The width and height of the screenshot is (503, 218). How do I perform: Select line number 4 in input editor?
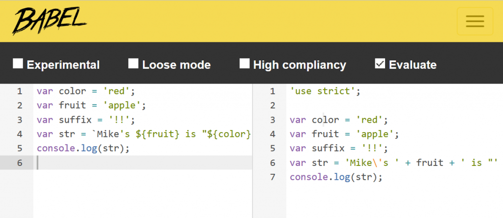pos(20,134)
